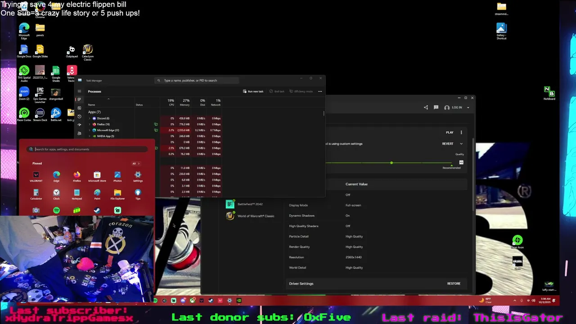Adjust the performance-quality optimization slider handle
The image size is (576, 324).
click(x=391, y=163)
